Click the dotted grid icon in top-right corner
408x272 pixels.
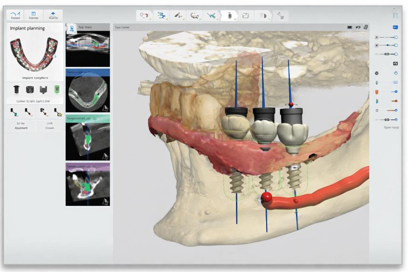pyautogui.click(x=395, y=16)
